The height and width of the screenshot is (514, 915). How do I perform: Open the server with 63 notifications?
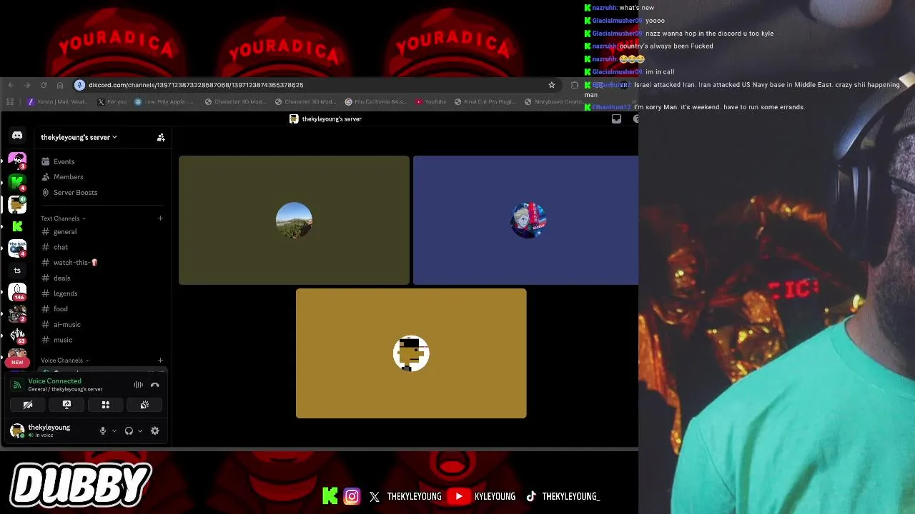pos(17,336)
